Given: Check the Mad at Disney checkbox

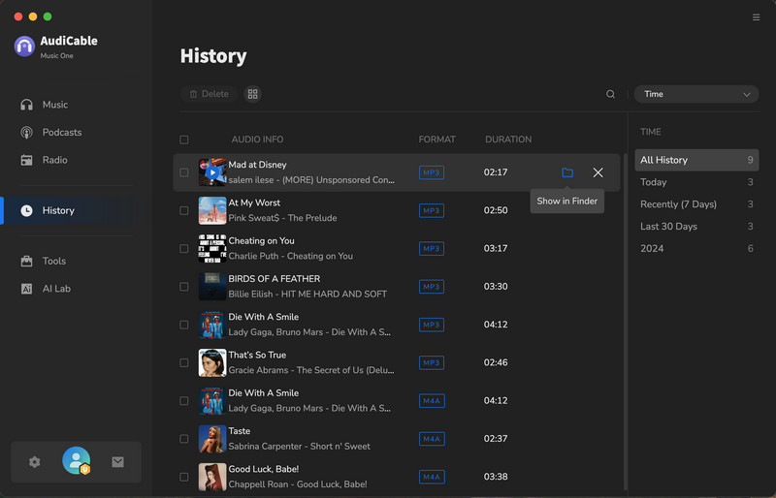Looking at the screenshot, I should point(184,172).
